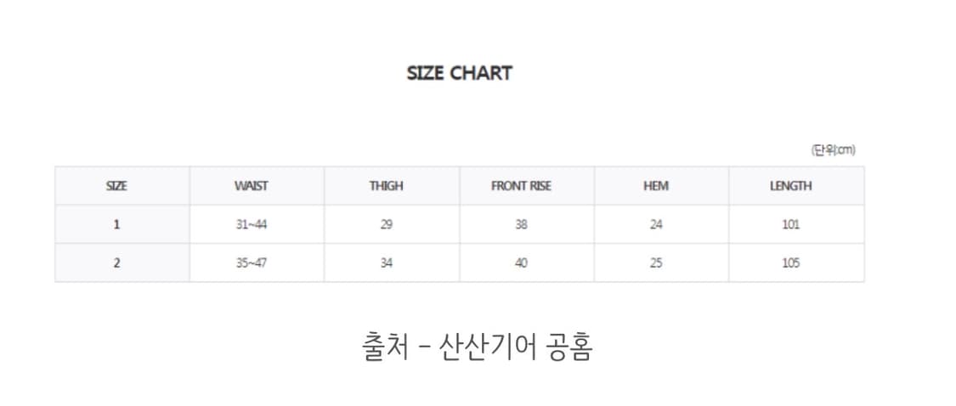Select the WAIST column header

tap(251, 186)
